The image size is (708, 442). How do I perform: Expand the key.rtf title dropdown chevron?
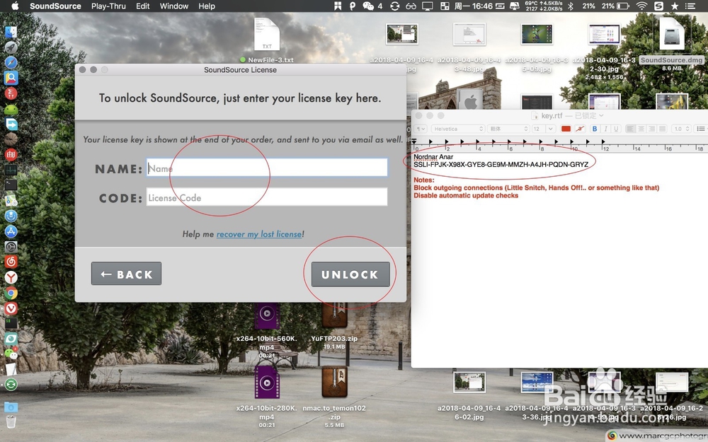tap(601, 116)
